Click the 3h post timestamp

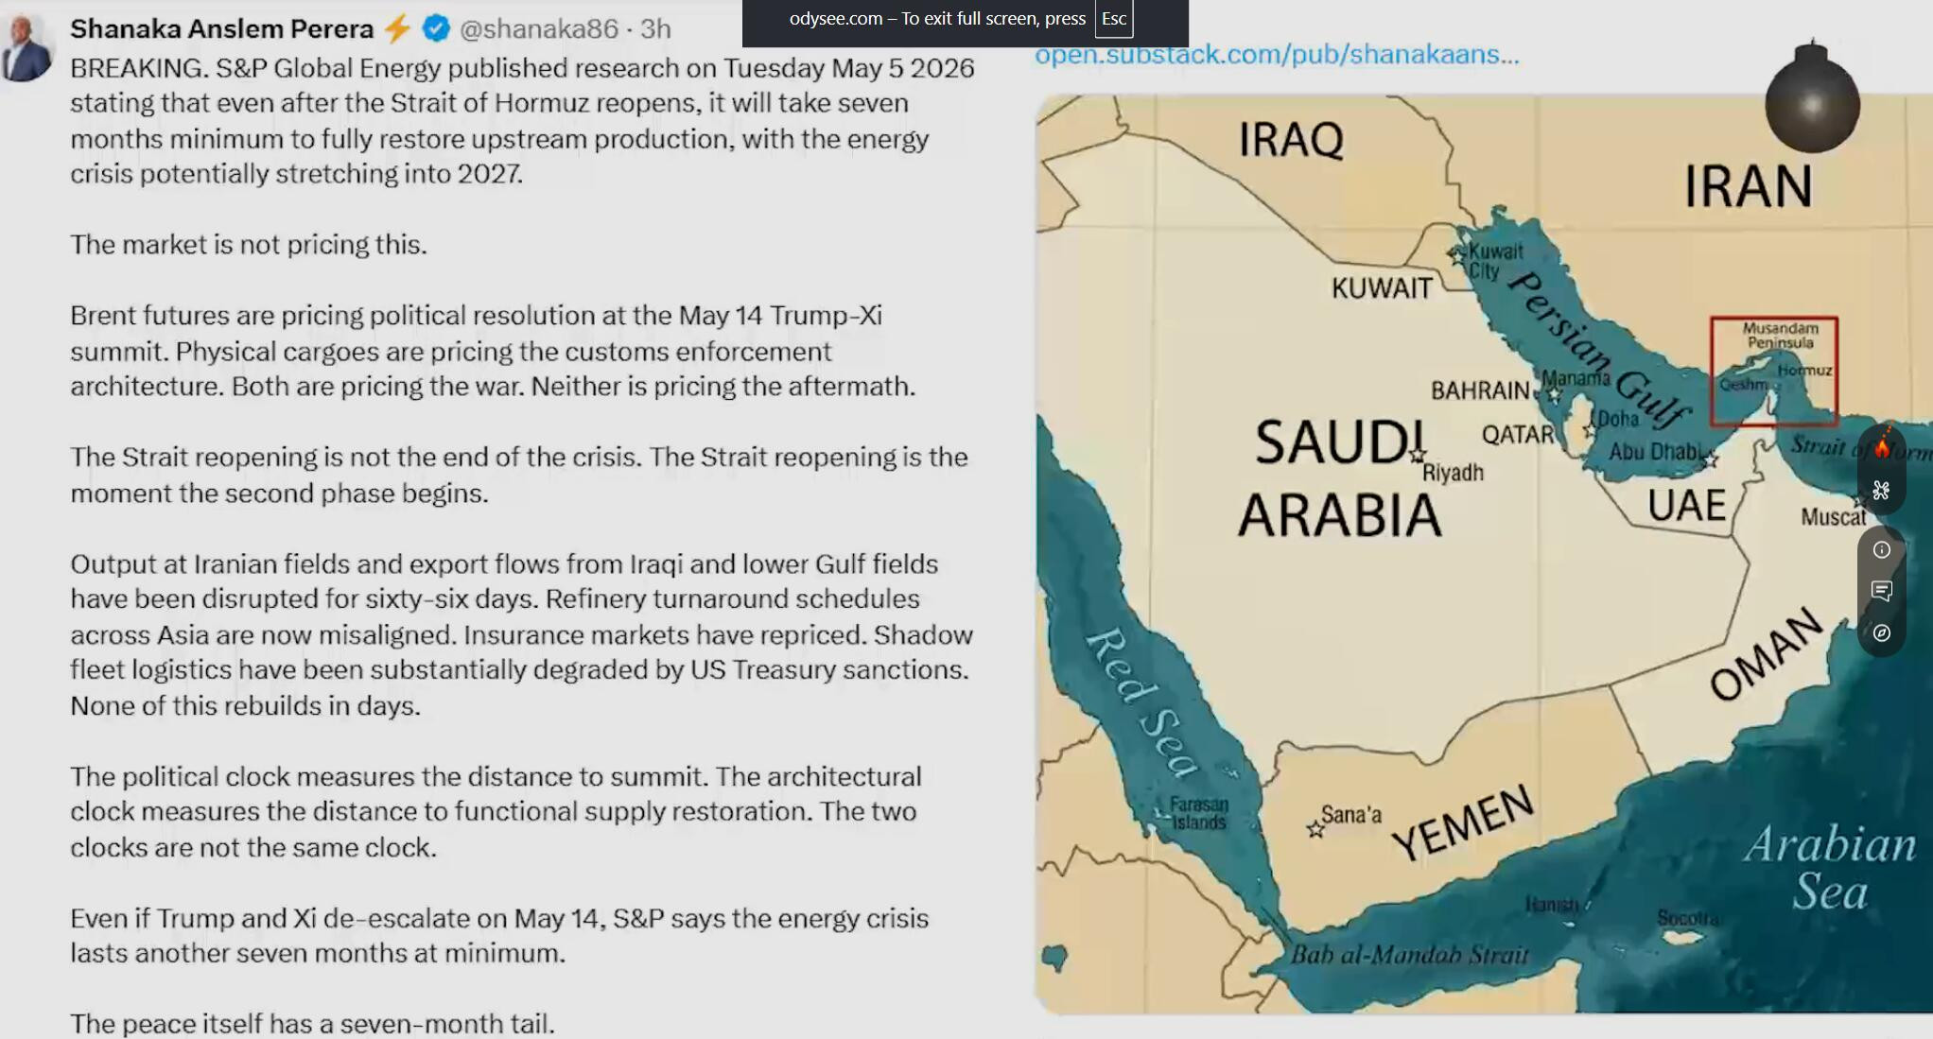655,28
